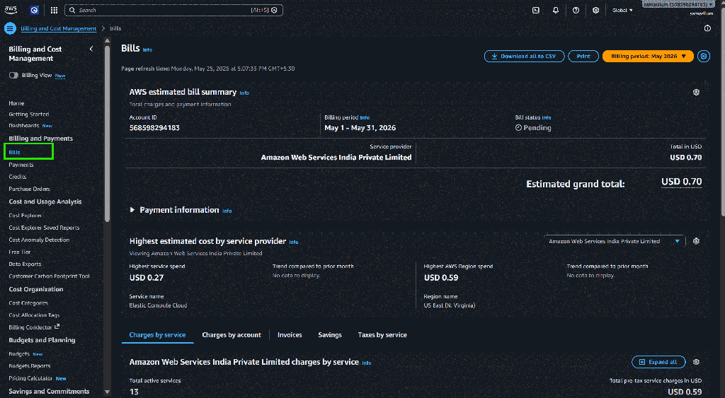Open Pricing Calculator in the sidebar
This screenshot has width=725, height=398.
pos(30,377)
